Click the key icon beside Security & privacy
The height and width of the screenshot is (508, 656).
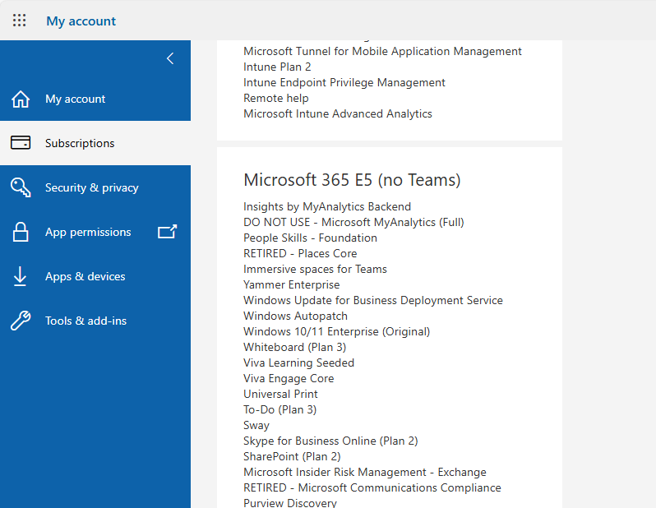(21, 187)
